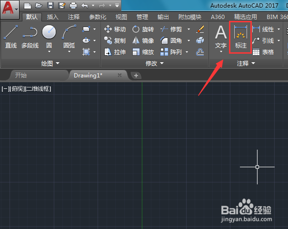Switch to the 视图 ribbon tab
Screen dimensions: 288x229
[121, 17]
